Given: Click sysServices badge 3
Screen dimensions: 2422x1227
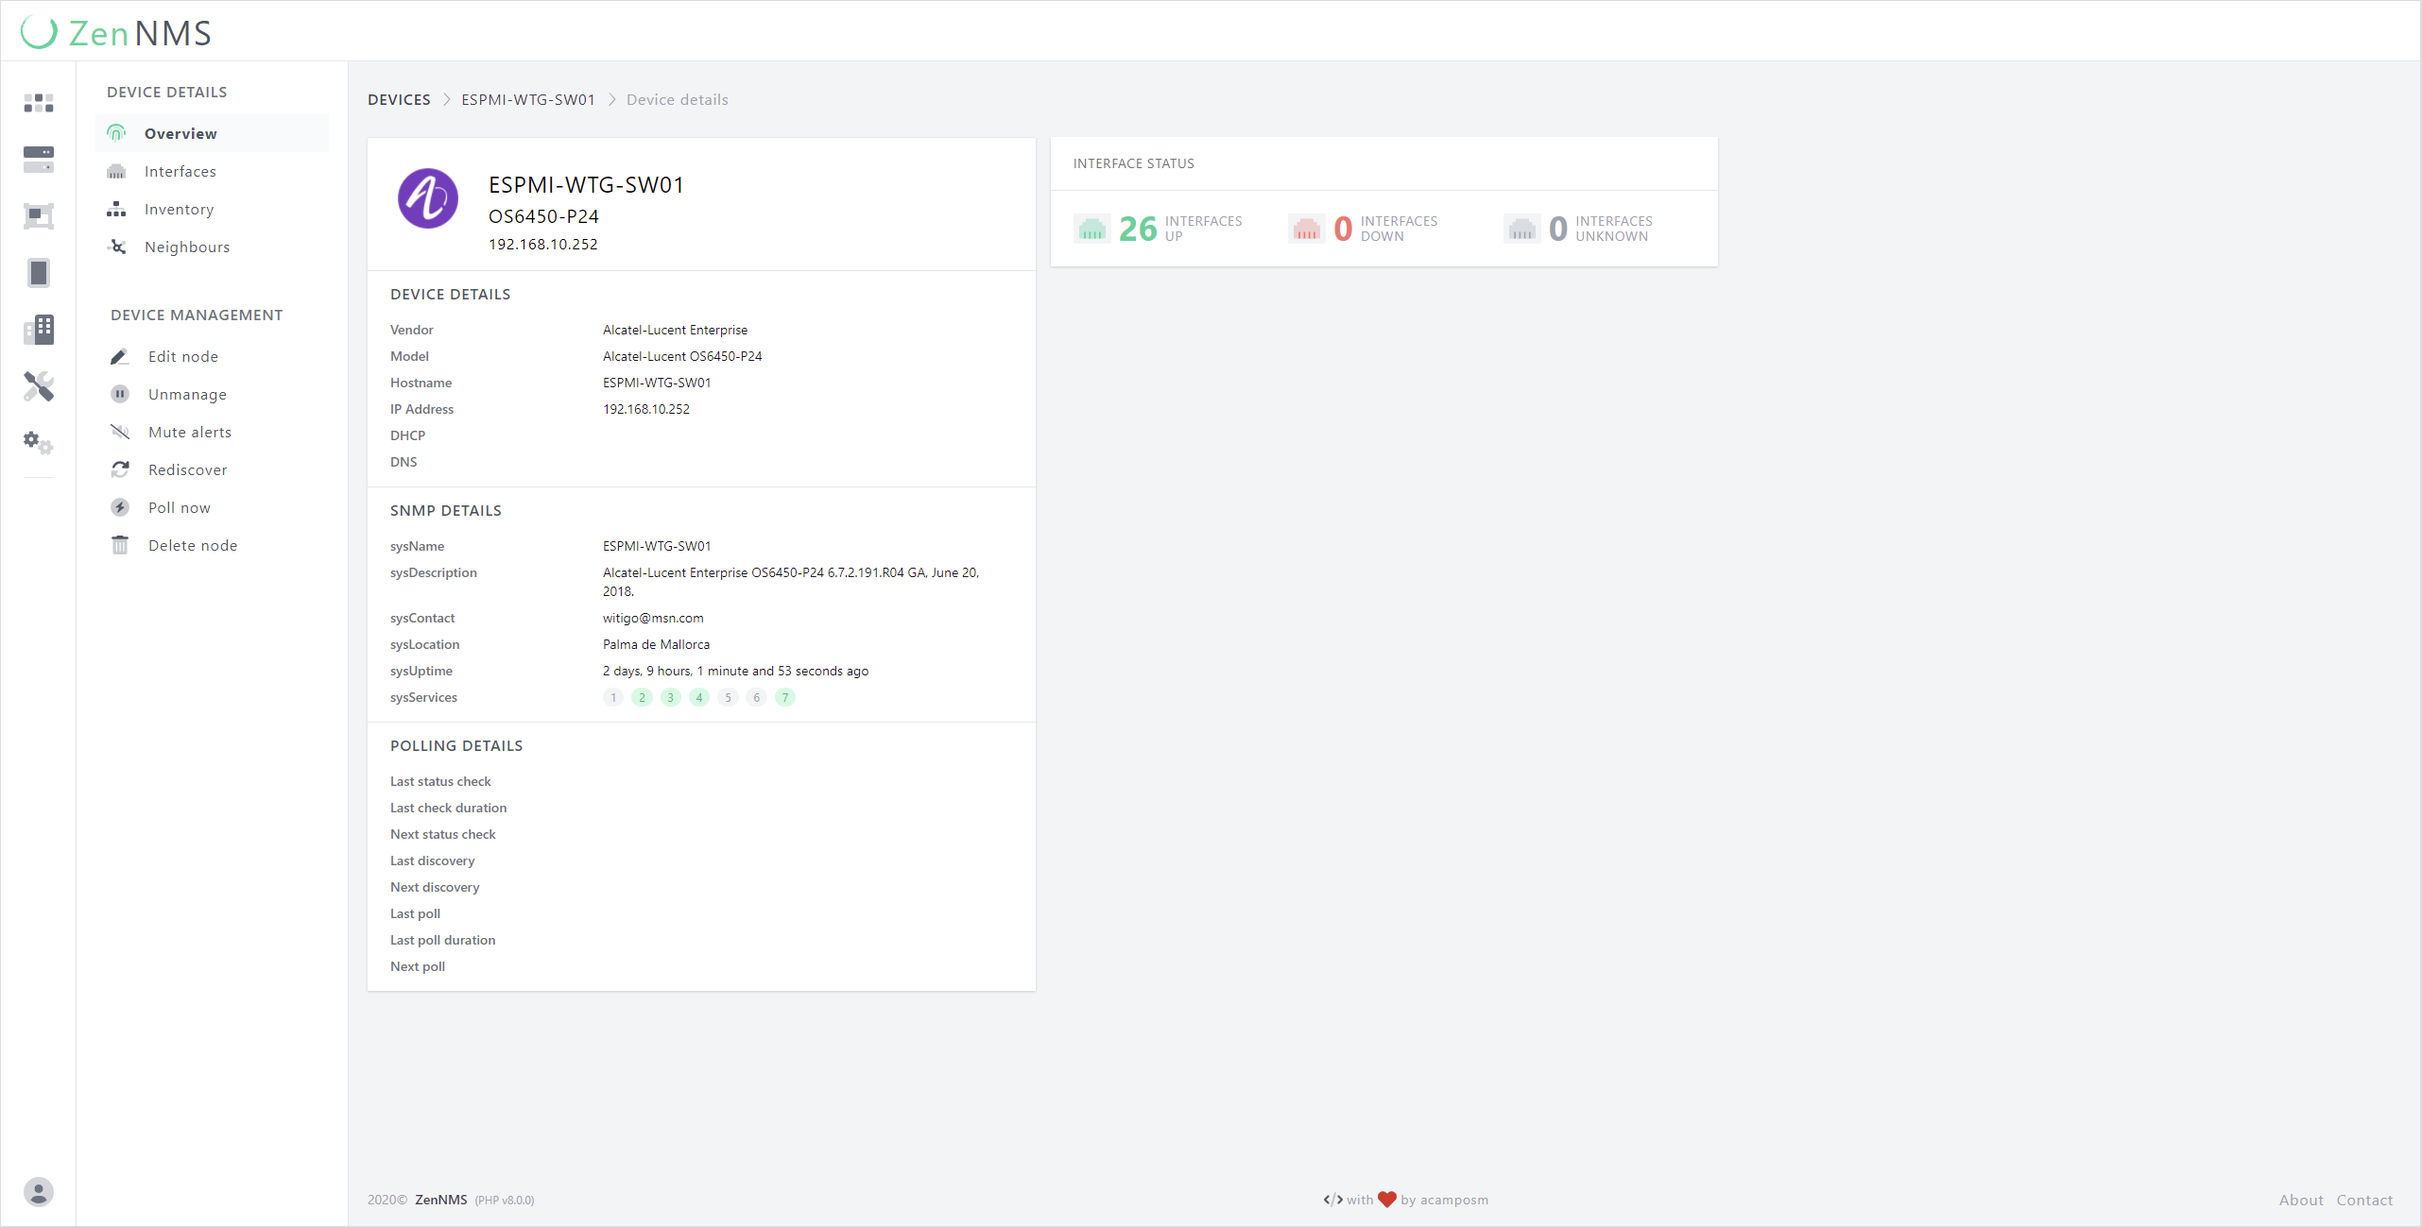Looking at the screenshot, I should pyautogui.click(x=671, y=697).
